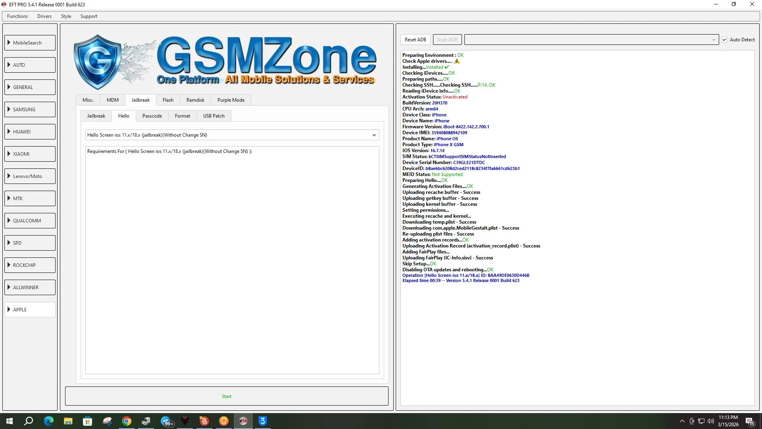Open the notification center icon
The width and height of the screenshot is (762, 429).
750,421
